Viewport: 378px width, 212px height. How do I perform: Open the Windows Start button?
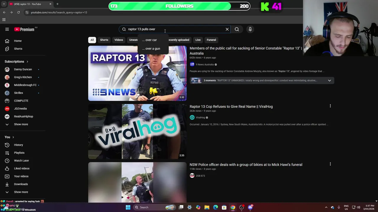pos(128,207)
